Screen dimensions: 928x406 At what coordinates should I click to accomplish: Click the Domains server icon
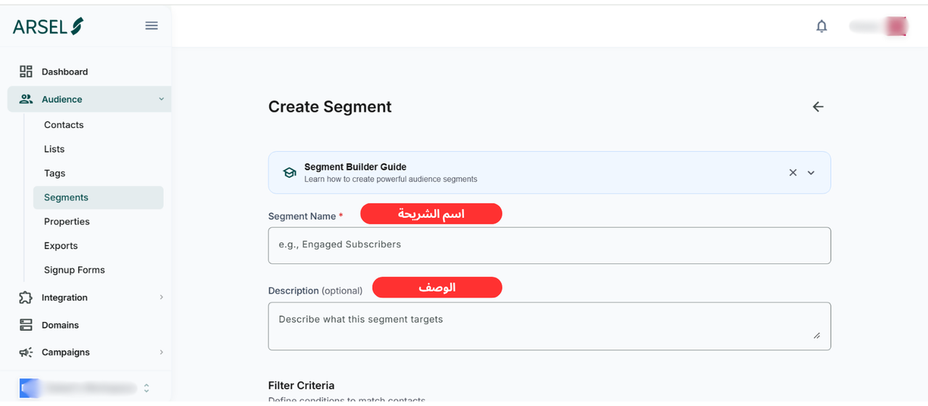point(26,325)
